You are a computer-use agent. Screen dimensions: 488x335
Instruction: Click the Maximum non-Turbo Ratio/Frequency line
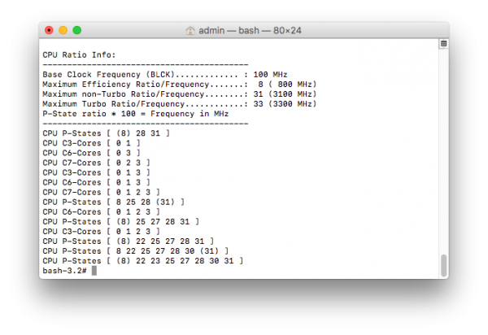coord(179,94)
